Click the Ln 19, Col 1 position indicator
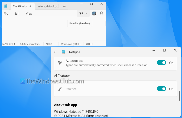 click(9, 44)
